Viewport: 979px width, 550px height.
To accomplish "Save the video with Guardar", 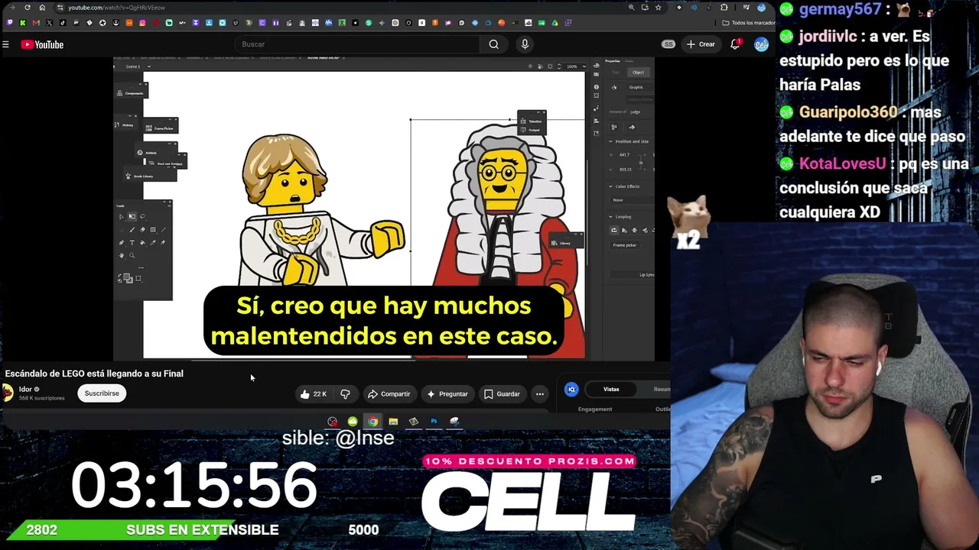I will coord(502,394).
